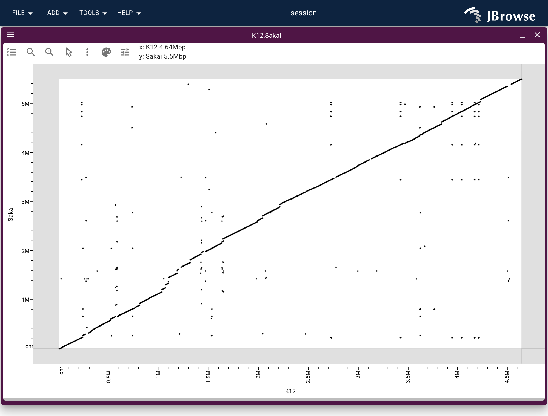Click the 2.5M tick on K12 axis

click(308, 377)
